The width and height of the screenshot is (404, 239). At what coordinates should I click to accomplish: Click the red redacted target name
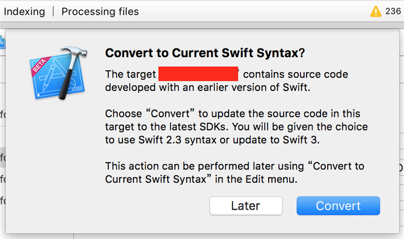pos(198,74)
